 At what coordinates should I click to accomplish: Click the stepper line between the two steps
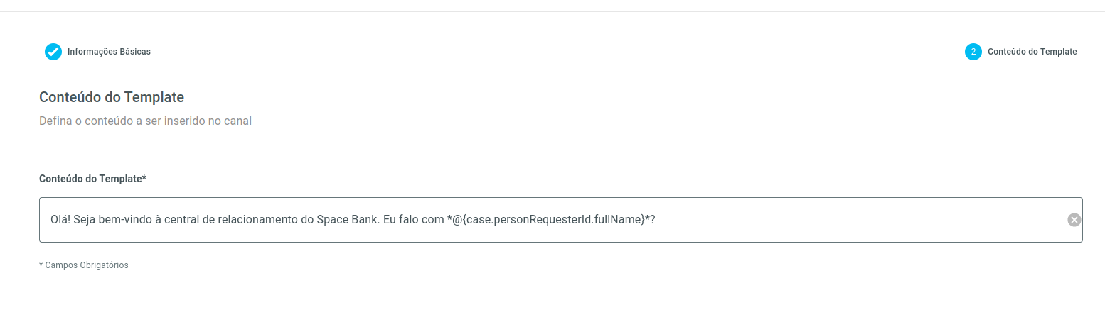[x=555, y=52]
